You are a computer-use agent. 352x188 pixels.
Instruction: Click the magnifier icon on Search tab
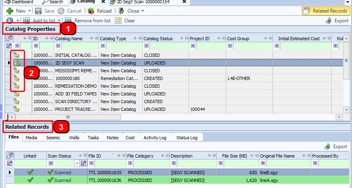45,2
